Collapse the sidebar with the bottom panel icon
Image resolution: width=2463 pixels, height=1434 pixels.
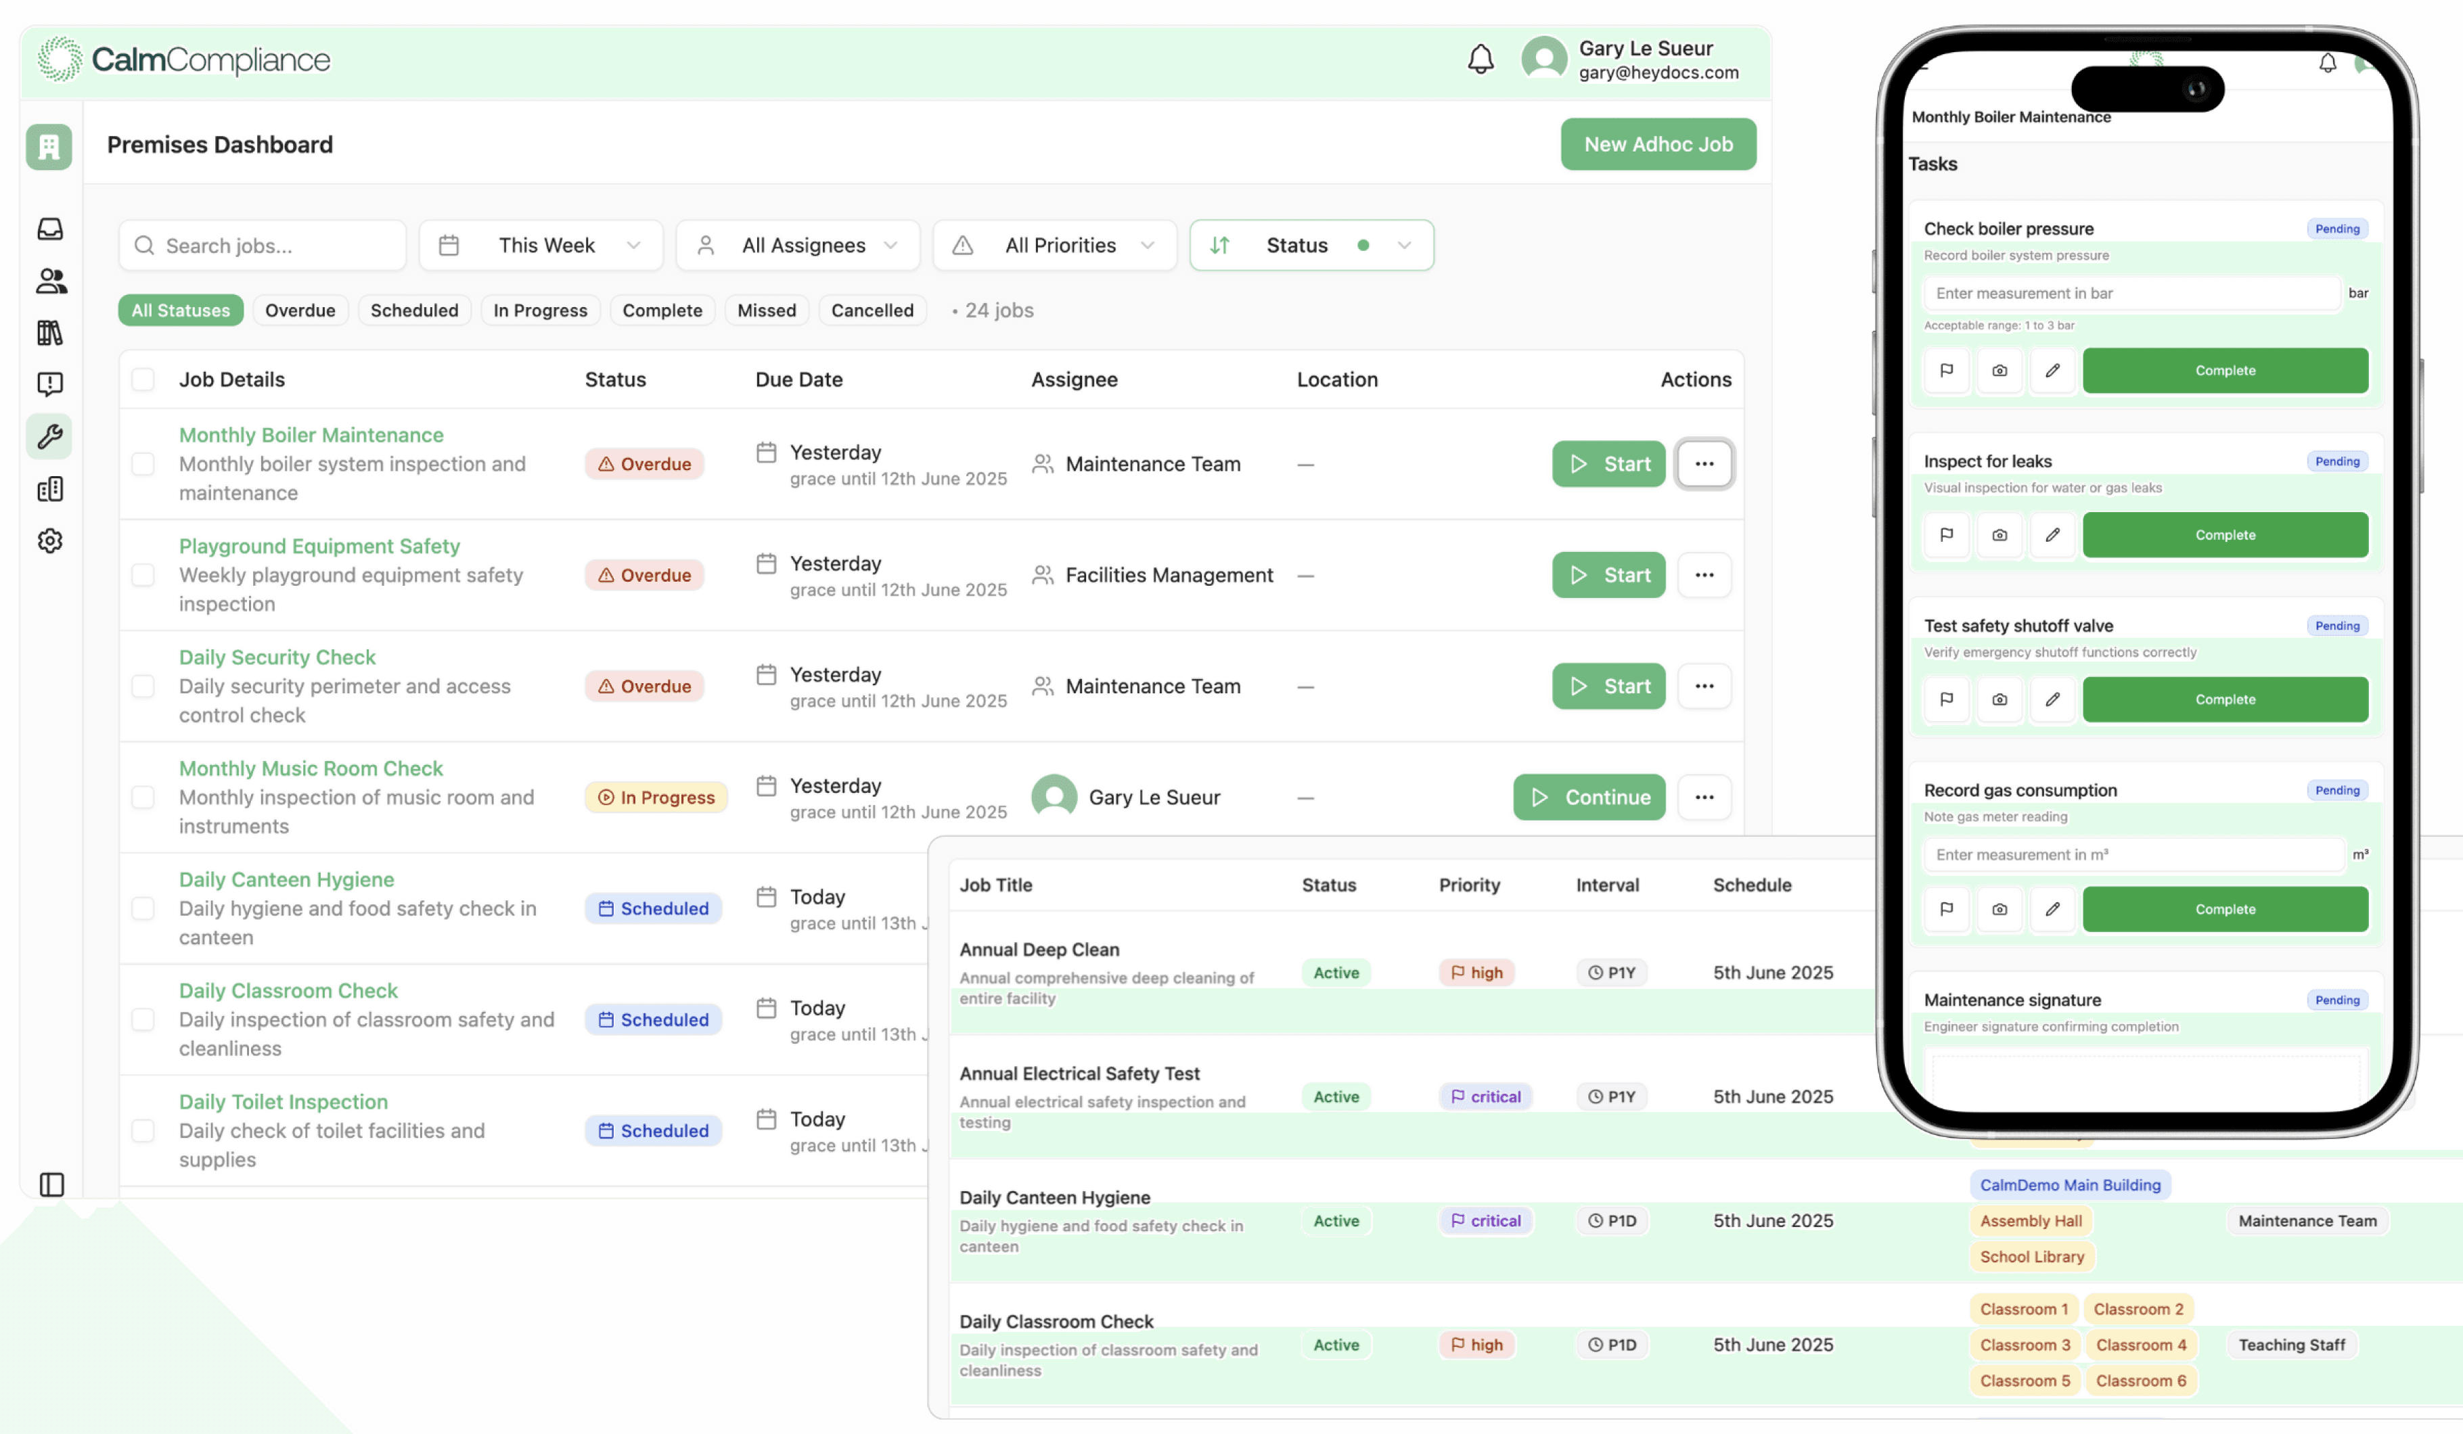[x=52, y=1184]
